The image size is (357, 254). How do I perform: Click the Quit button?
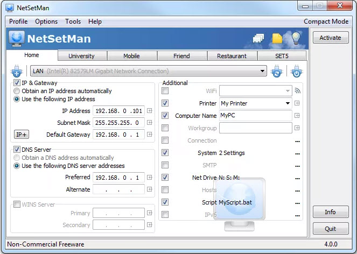(x=331, y=229)
